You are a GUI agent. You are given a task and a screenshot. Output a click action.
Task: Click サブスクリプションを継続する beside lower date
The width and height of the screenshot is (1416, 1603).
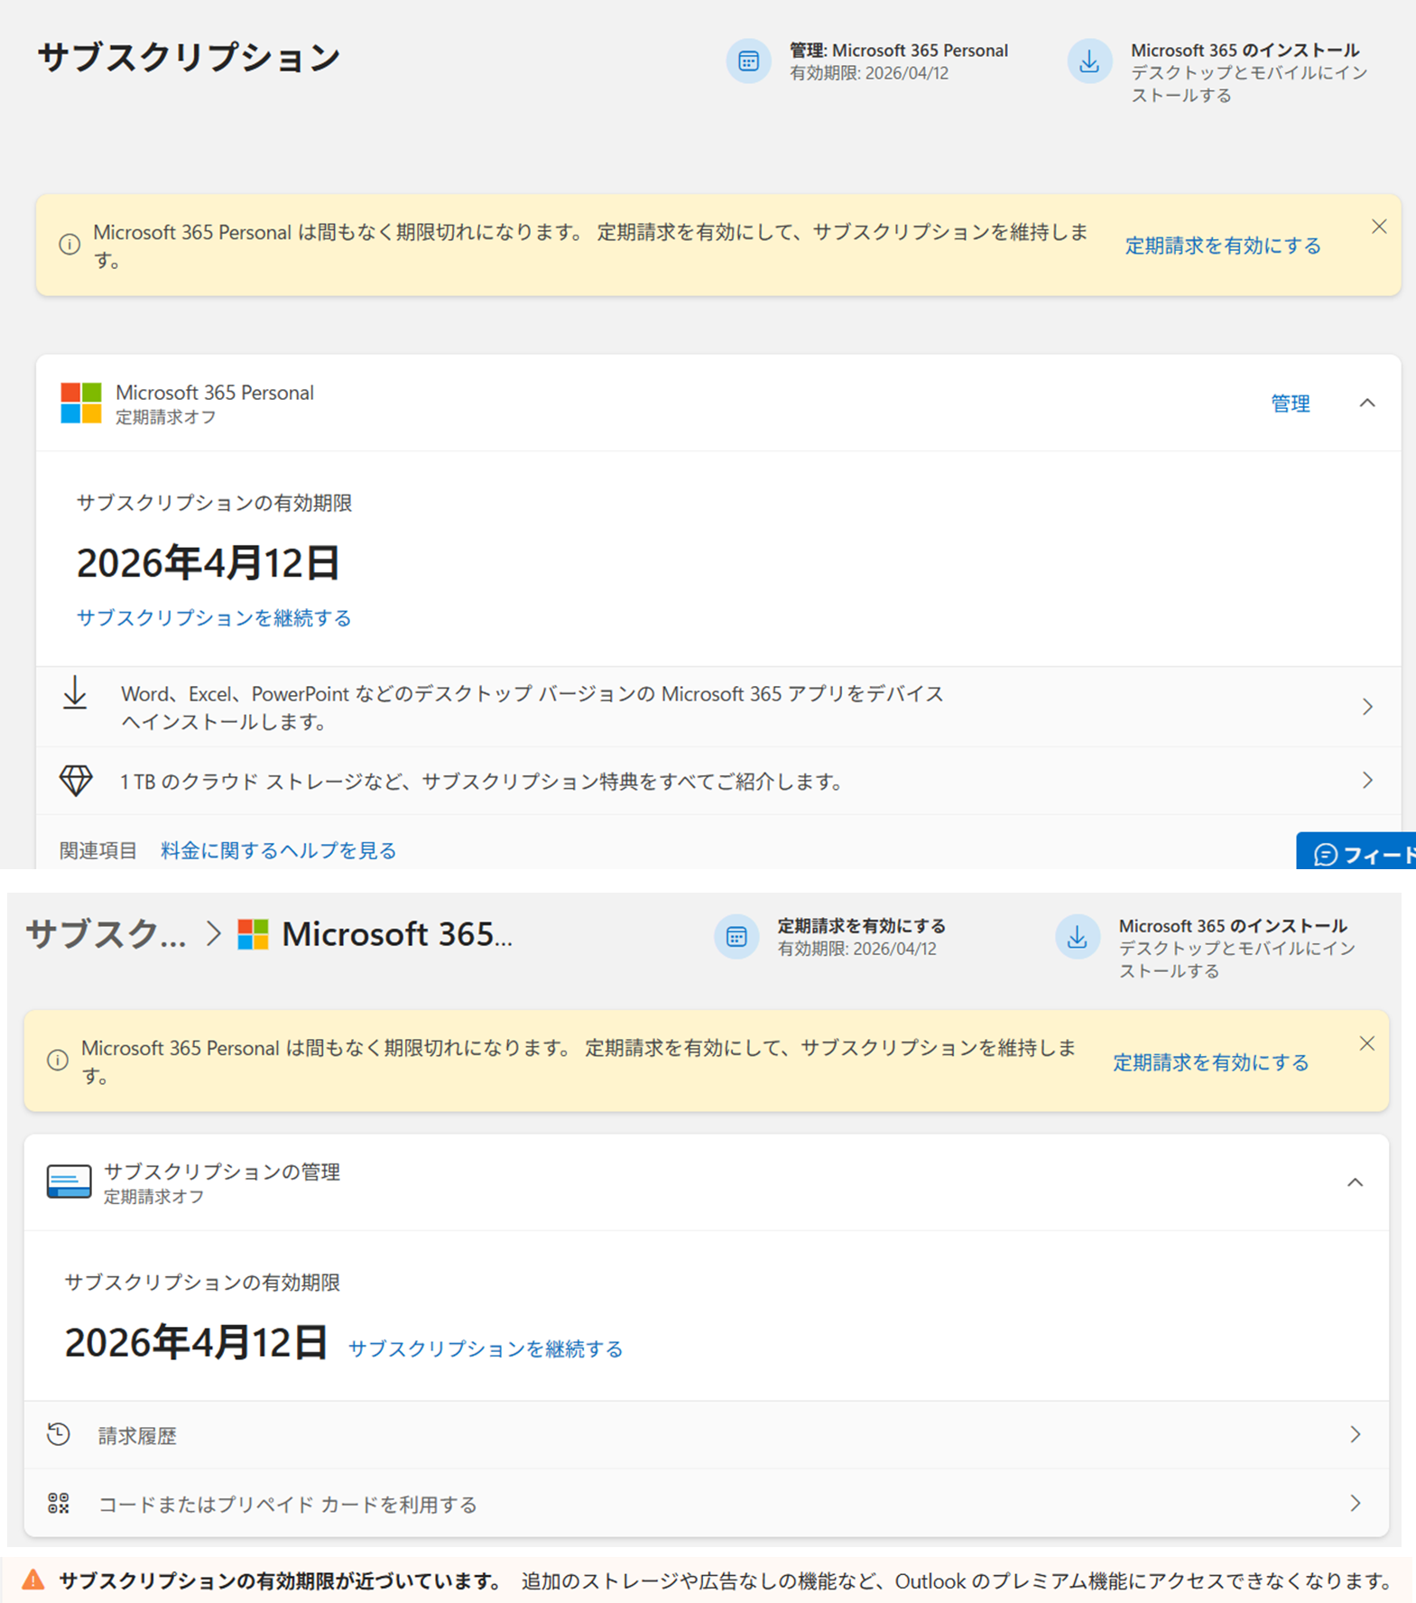coord(486,1348)
